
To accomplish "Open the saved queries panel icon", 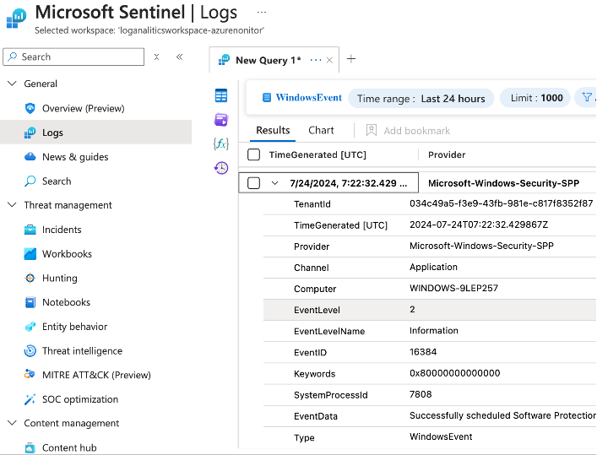I will 221,119.
